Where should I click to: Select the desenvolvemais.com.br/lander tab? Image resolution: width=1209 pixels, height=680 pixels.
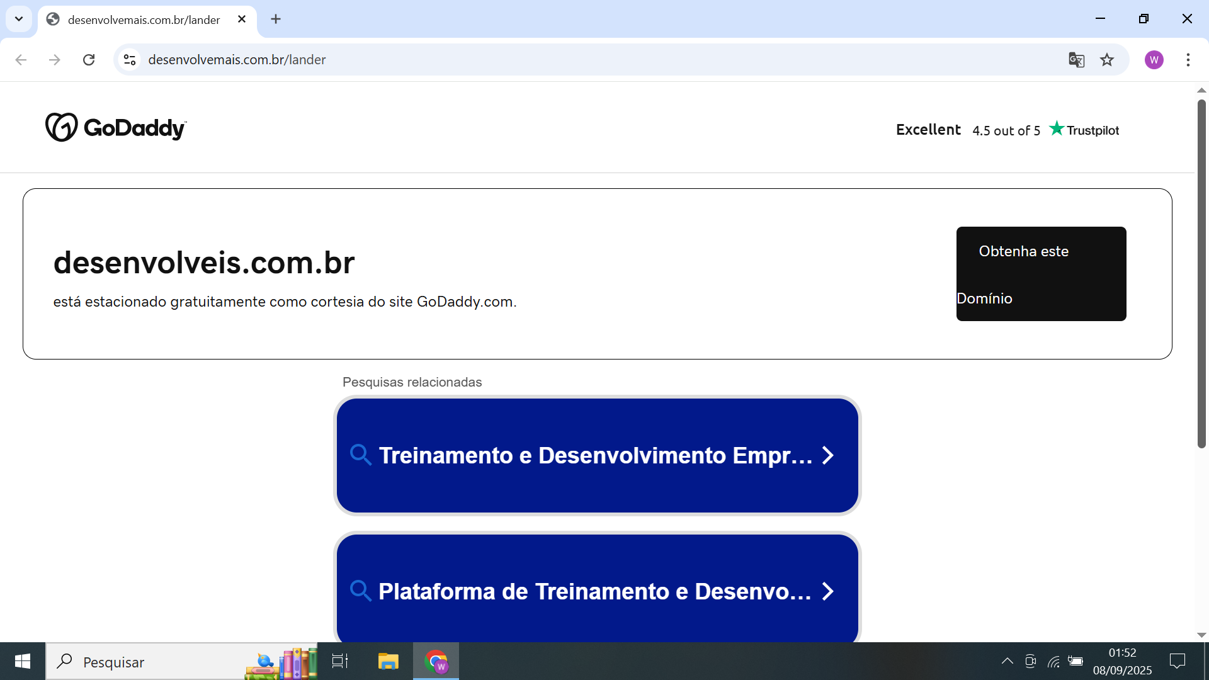click(x=144, y=20)
